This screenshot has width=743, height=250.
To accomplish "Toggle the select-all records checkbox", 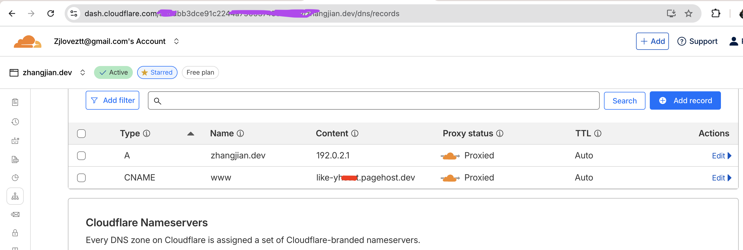I will [81, 134].
